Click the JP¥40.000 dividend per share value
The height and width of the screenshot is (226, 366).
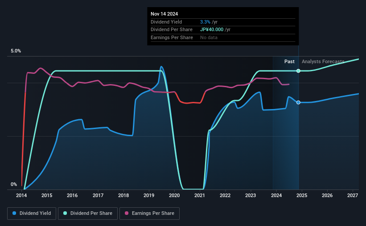click(x=212, y=30)
